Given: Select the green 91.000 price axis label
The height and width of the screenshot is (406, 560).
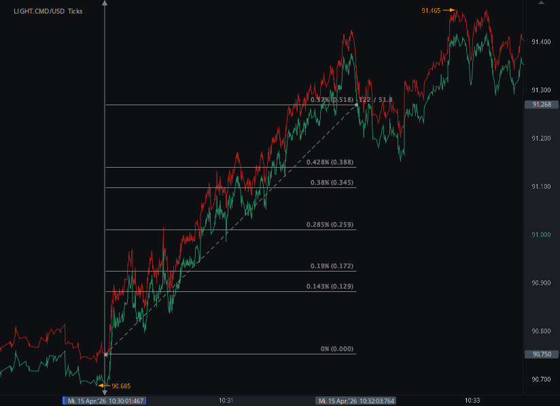Looking at the screenshot, I should click(542, 235).
